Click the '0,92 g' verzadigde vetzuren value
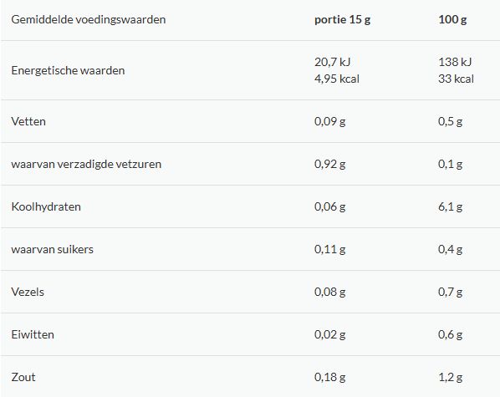Screen dimensions: 500x397 pyautogui.click(x=329, y=164)
